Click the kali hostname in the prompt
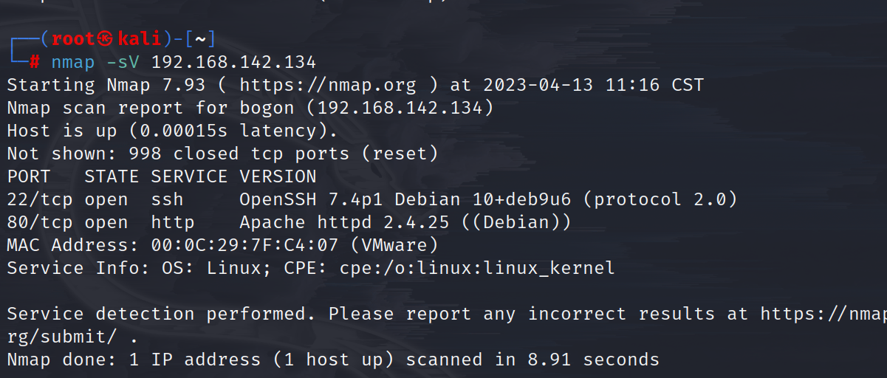The image size is (887, 378). (140, 40)
